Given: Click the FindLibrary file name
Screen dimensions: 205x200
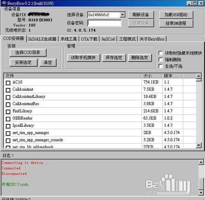Looking at the screenshot, I should click(22, 111).
